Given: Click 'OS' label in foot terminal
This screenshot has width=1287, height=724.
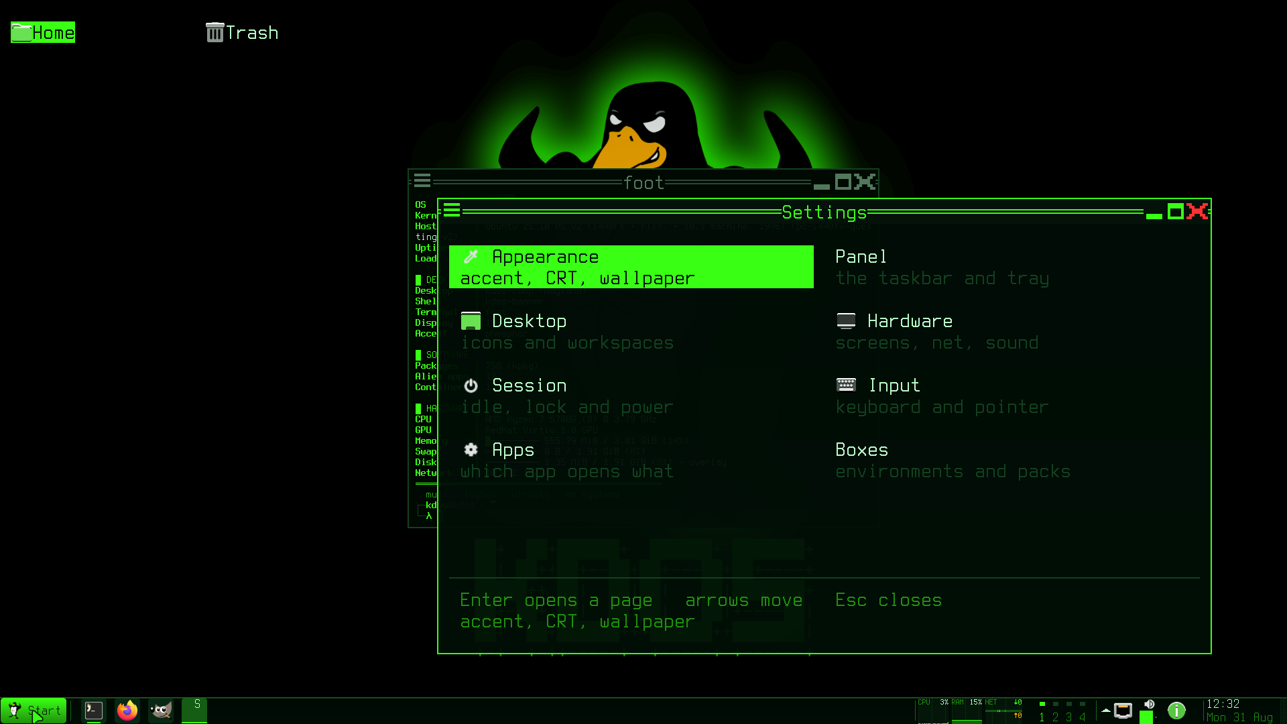Looking at the screenshot, I should click(420, 204).
